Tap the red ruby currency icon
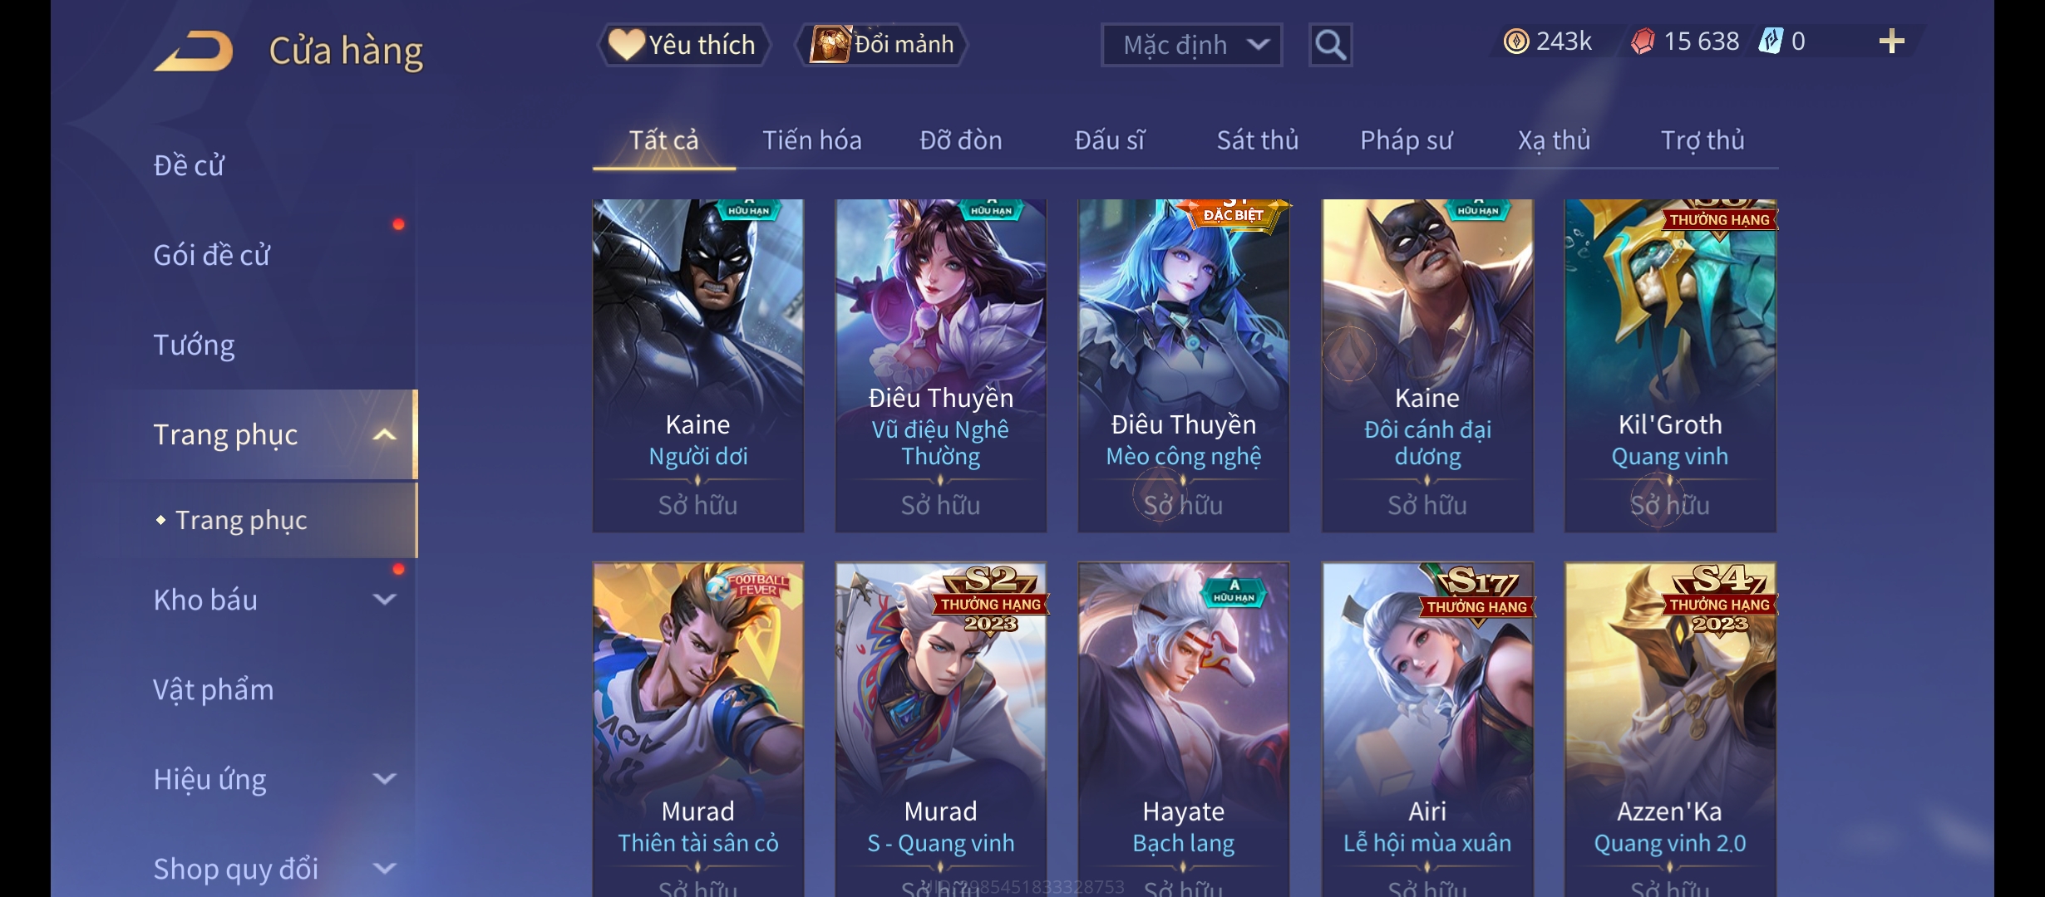The image size is (2045, 897). click(x=1642, y=42)
